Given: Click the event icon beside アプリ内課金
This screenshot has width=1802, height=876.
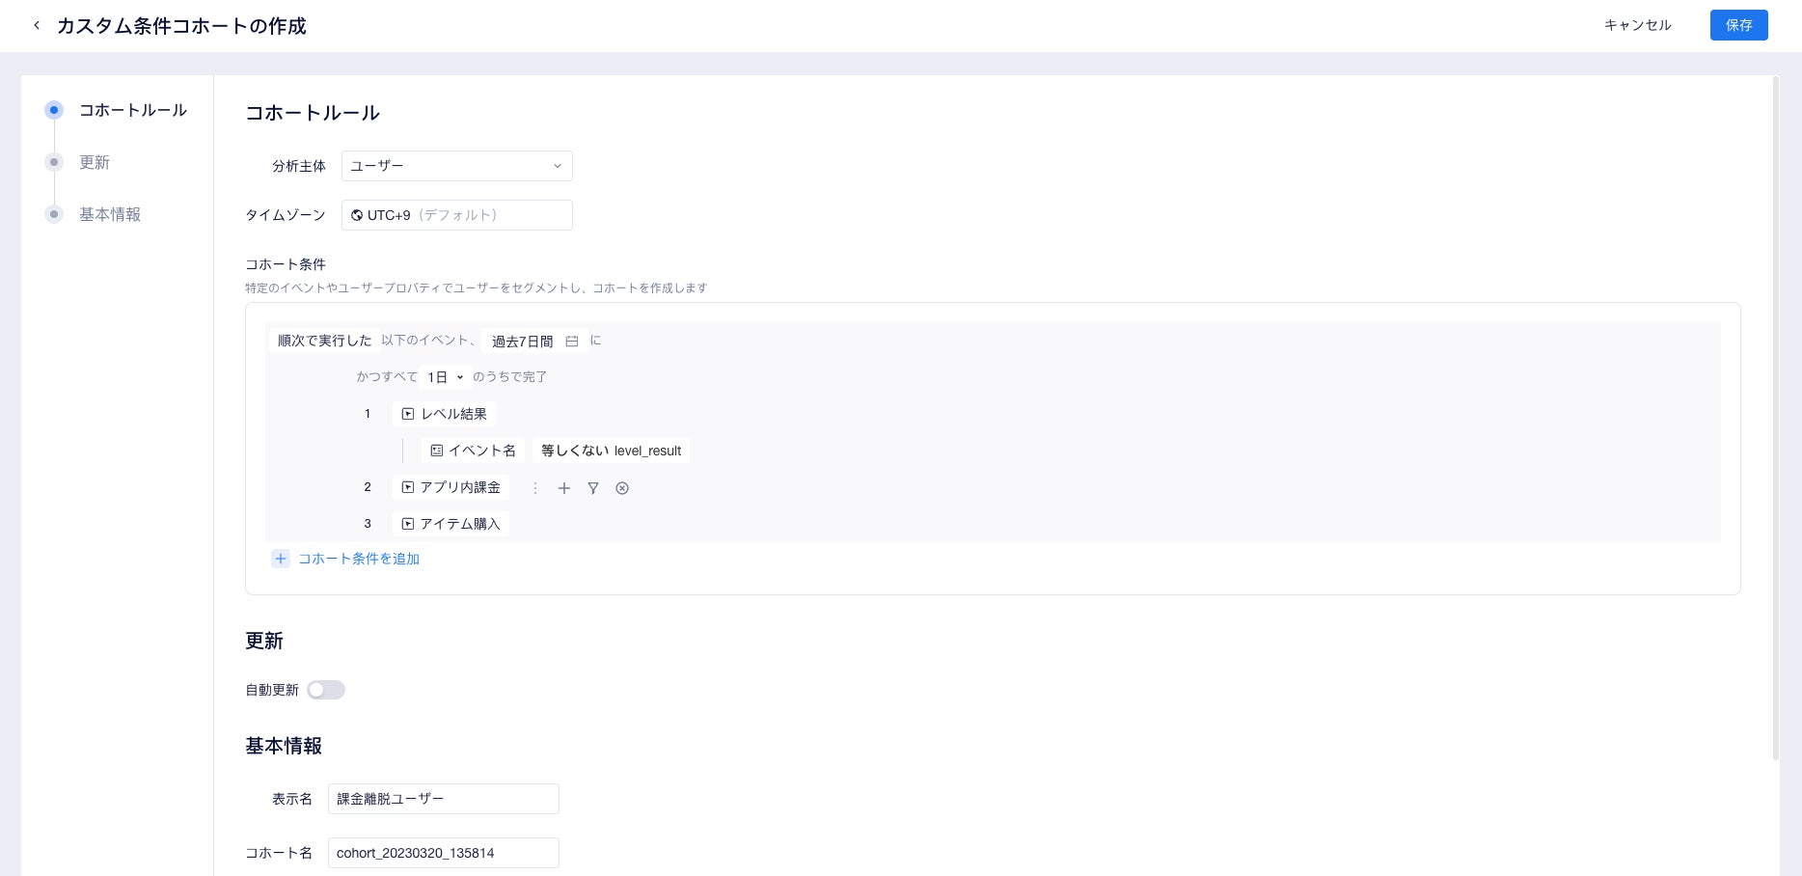Looking at the screenshot, I should [407, 487].
